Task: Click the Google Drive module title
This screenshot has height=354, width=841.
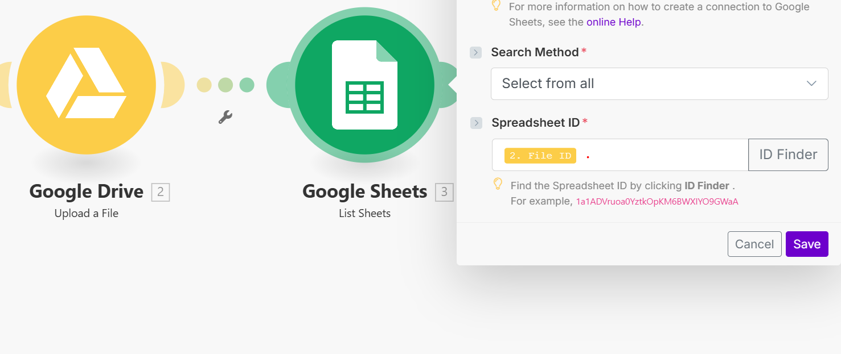Action: (87, 191)
